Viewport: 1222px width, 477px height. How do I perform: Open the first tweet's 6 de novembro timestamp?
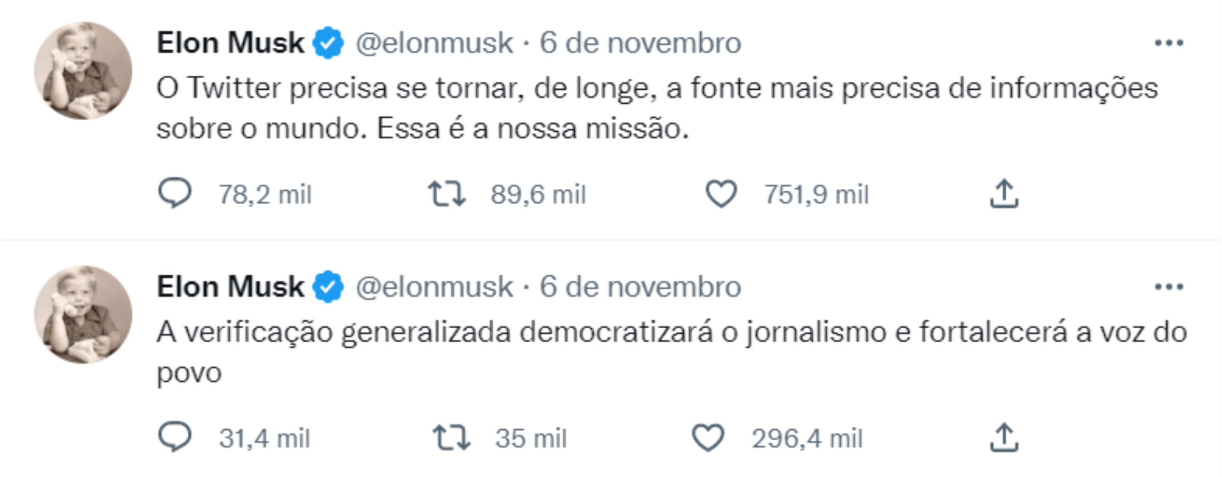[640, 43]
